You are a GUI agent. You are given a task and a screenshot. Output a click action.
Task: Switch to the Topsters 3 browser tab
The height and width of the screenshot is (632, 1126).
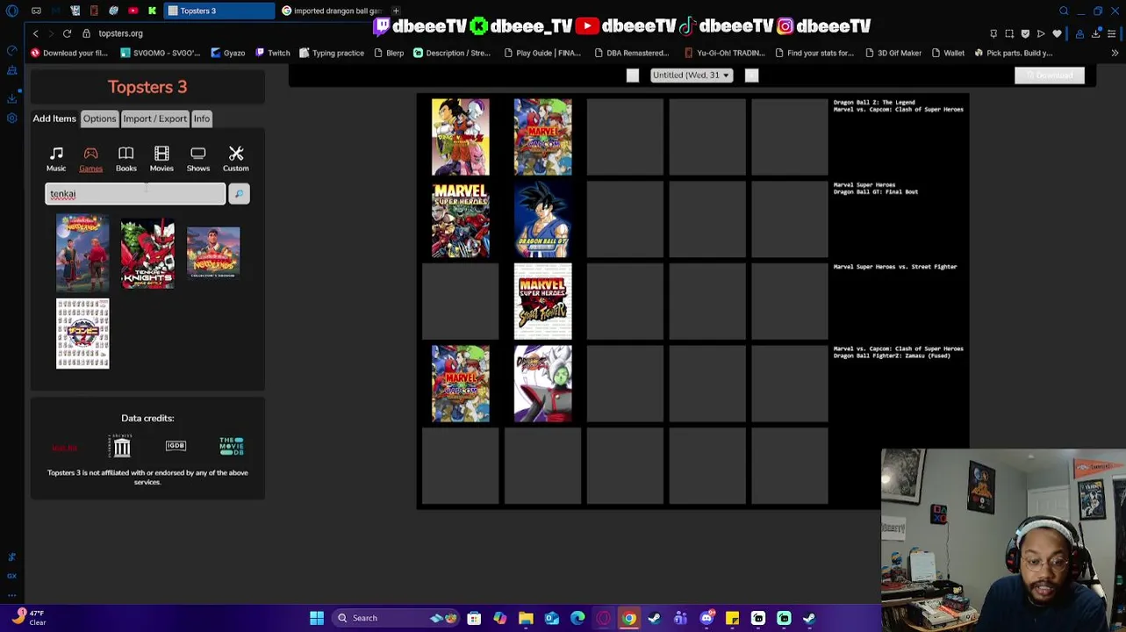click(219, 11)
